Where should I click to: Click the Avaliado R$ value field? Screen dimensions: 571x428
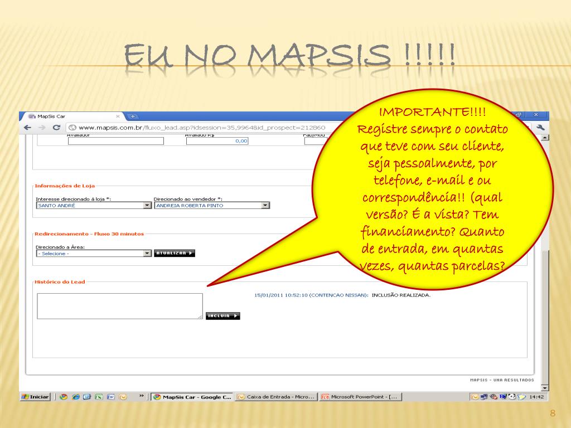pyautogui.click(x=217, y=141)
